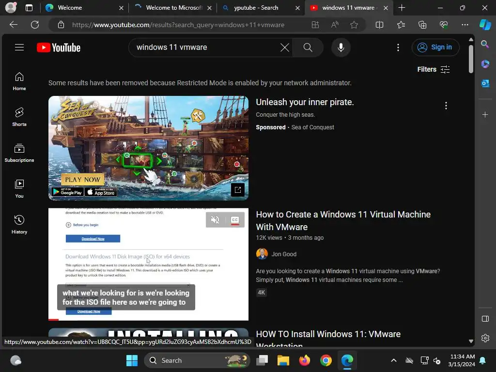Add a sidebar app with the plus
This screenshot has width=496, height=372.
click(x=485, y=114)
